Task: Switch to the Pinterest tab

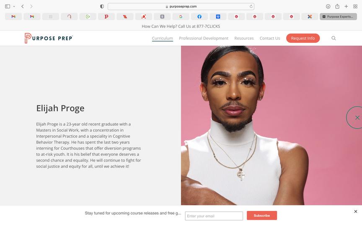Action: 106,17
